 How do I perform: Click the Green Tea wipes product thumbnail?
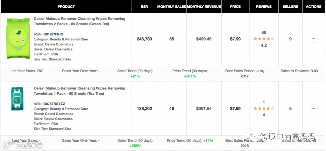pos(16,39)
